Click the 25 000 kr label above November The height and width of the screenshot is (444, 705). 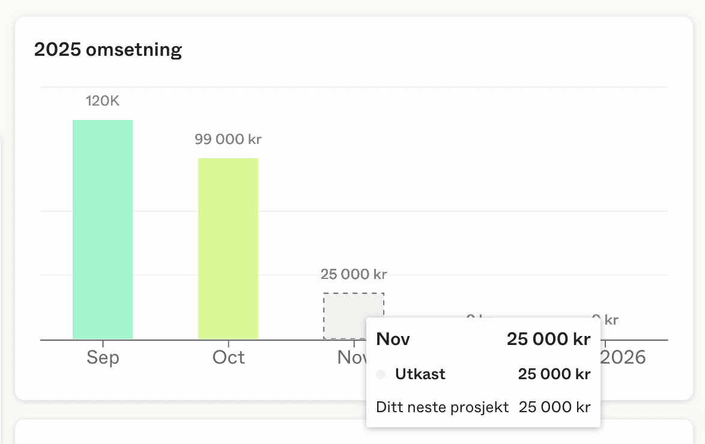[x=354, y=274]
